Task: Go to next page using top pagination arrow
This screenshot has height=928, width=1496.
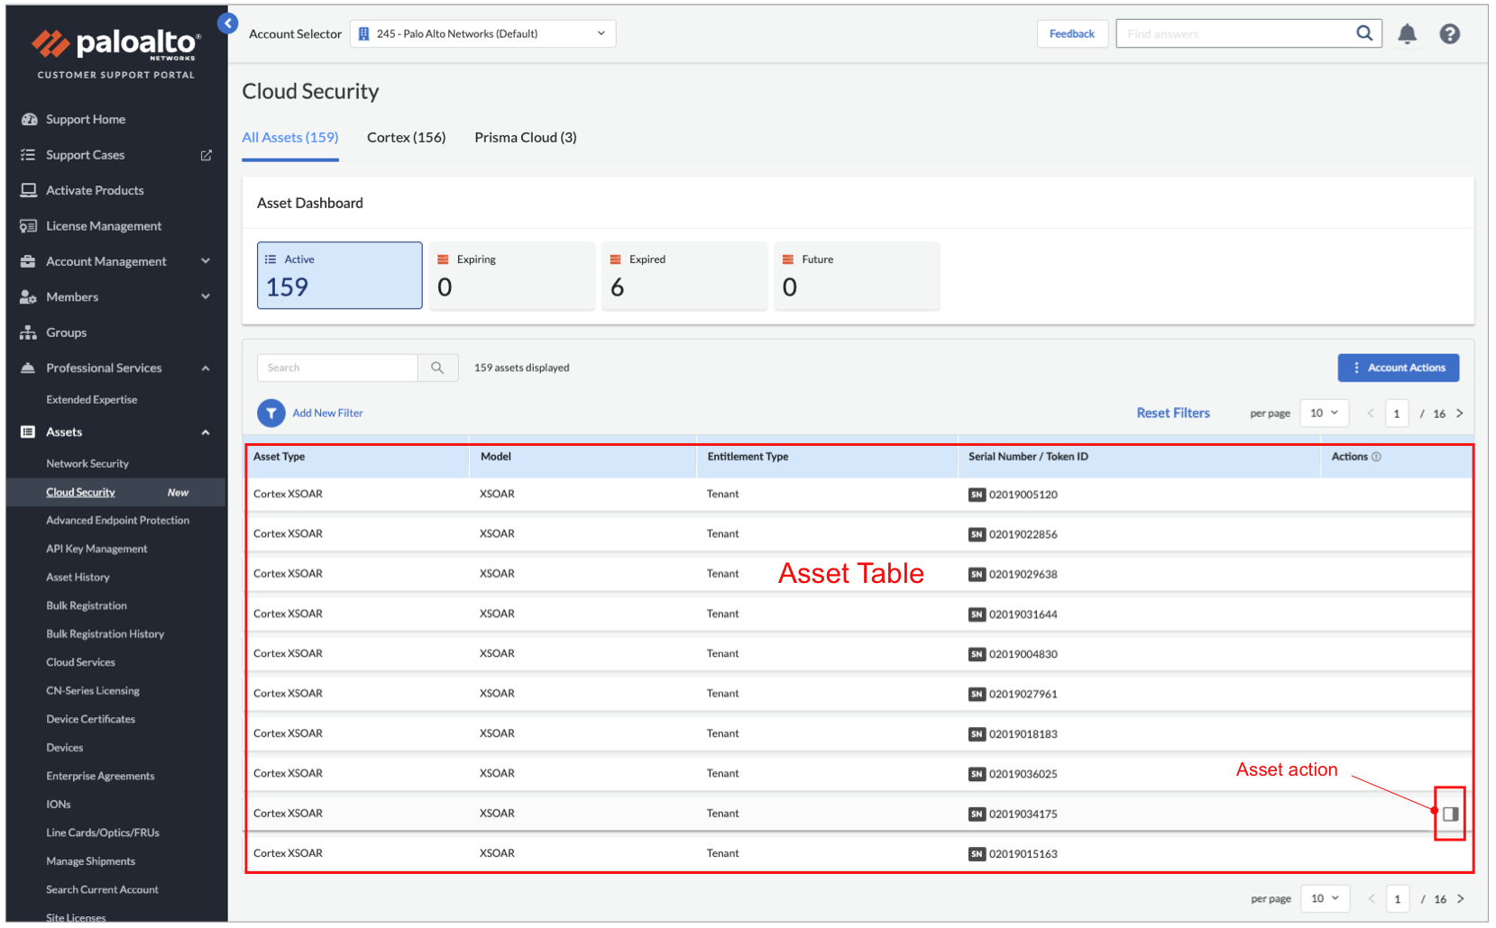Action: click(x=1459, y=414)
